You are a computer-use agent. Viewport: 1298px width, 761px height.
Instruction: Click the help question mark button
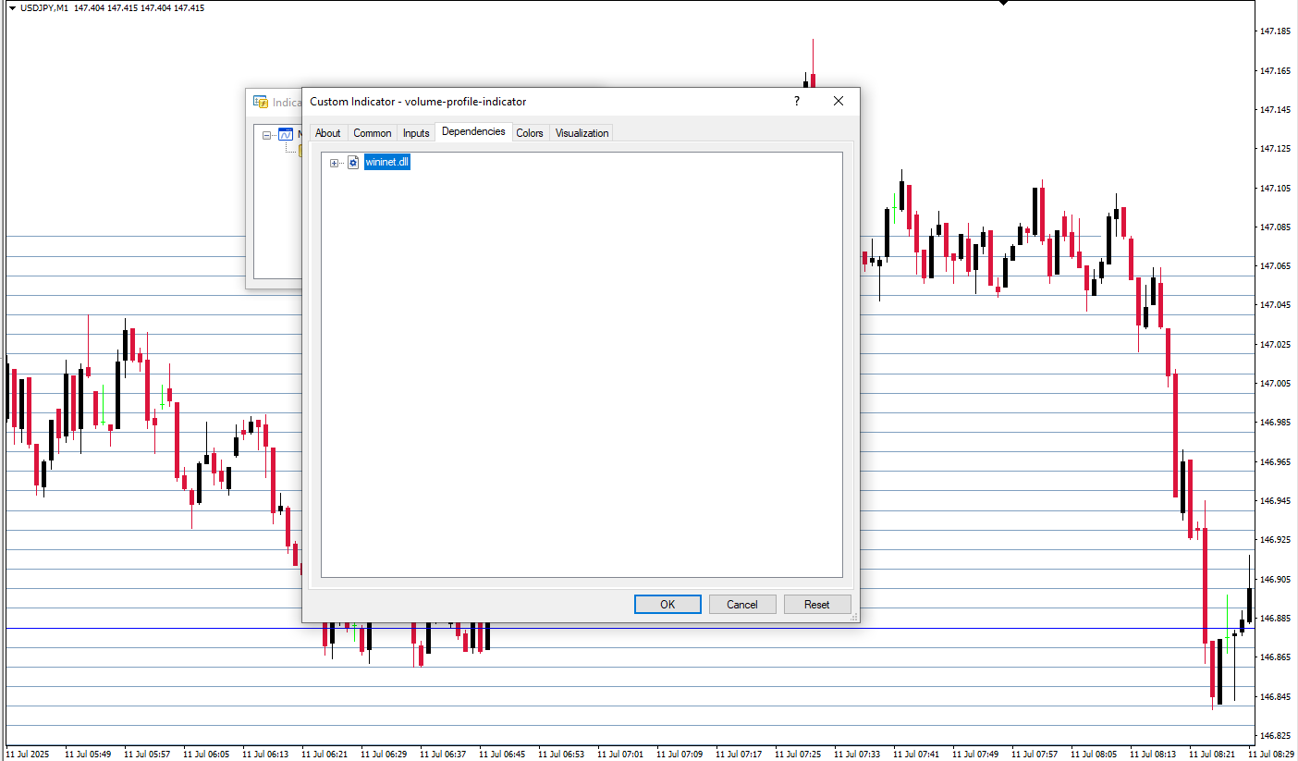[797, 101]
